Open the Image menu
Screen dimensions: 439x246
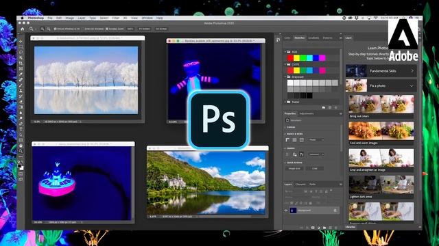[x=70, y=18]
